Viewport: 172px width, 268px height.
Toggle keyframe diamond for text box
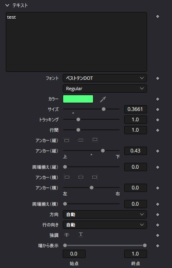point(157,17)
